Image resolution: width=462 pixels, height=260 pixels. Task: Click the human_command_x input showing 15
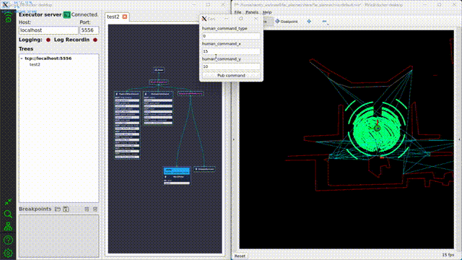(231, 51)
